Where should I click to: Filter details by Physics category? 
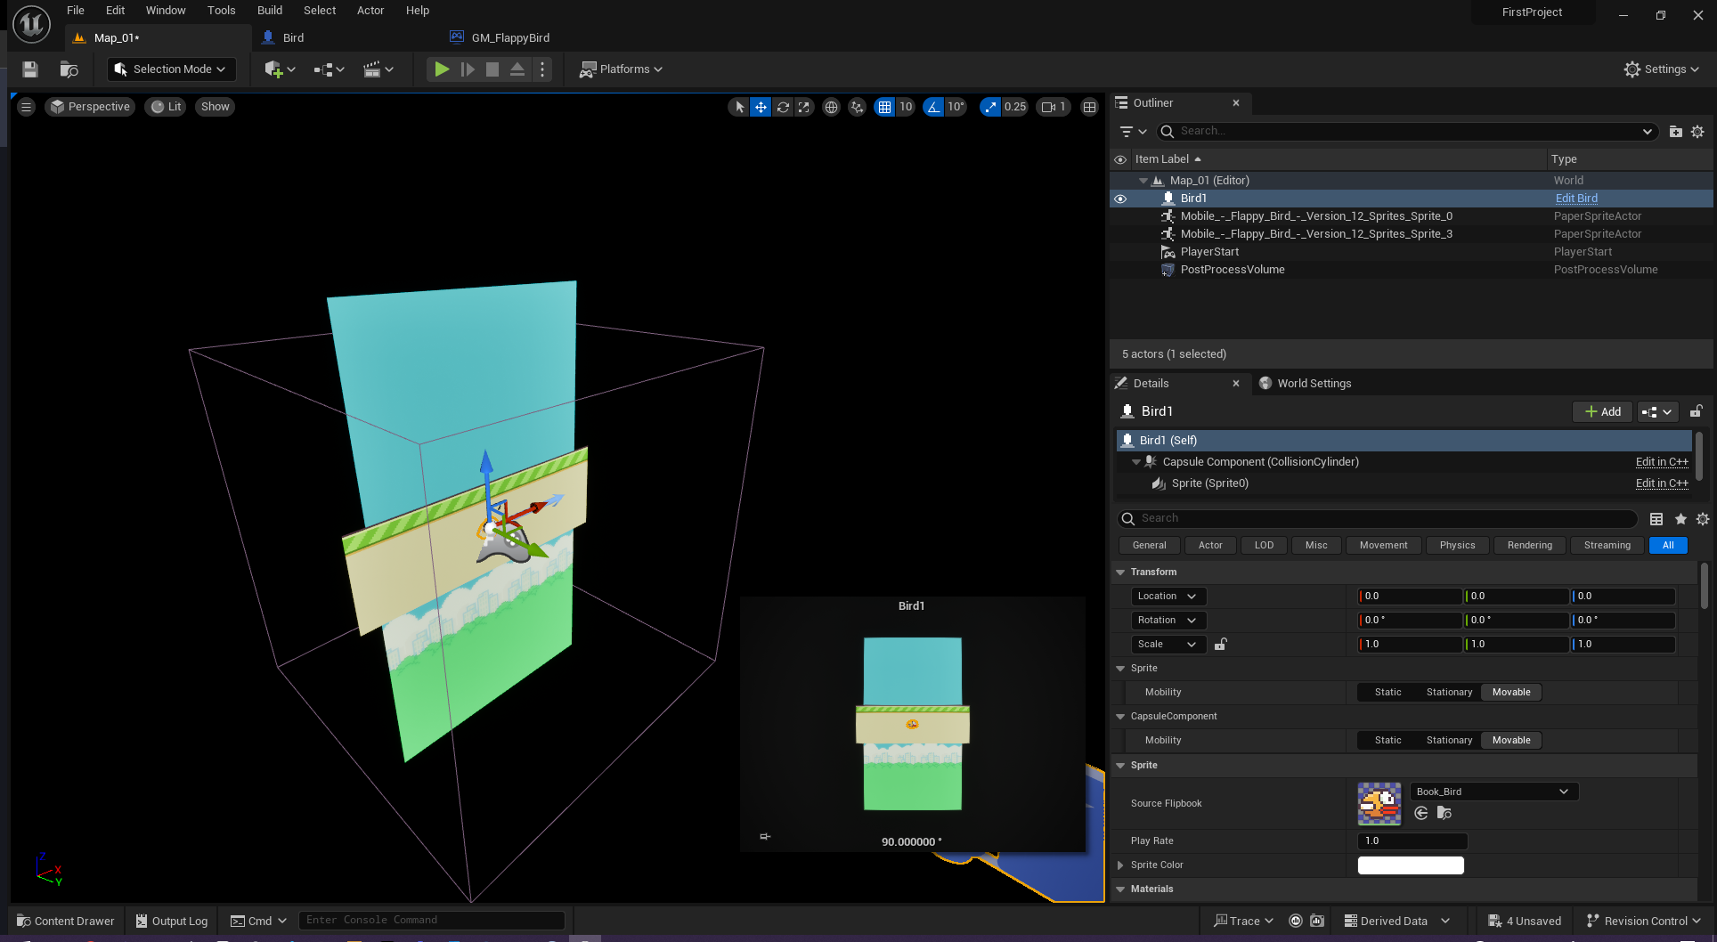(1457, 546)
